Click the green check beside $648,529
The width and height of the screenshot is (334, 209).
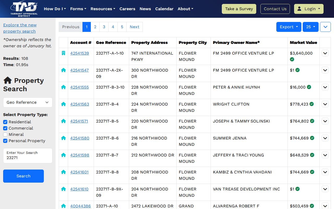tap(312, 155)
